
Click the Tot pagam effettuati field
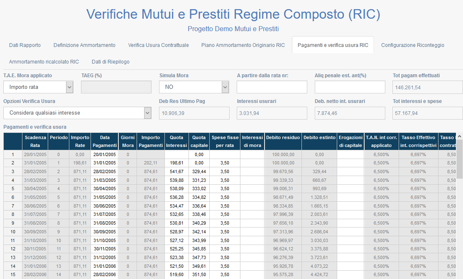(x=428, y=87)
